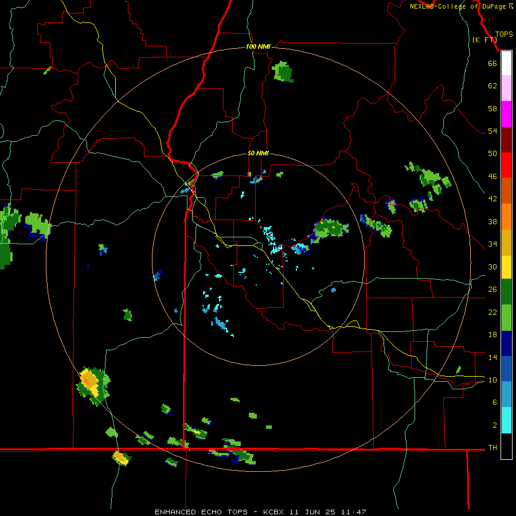Viewport: 516px width, 516px height.
Task: Click the light green legend swatch
Action: [506, 318]
